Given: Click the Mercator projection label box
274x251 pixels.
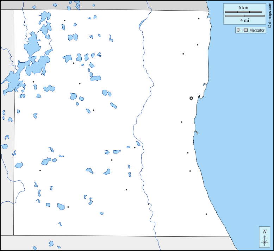Looking at the screenshot, I should pyautogui.click(x=251, y=30).
